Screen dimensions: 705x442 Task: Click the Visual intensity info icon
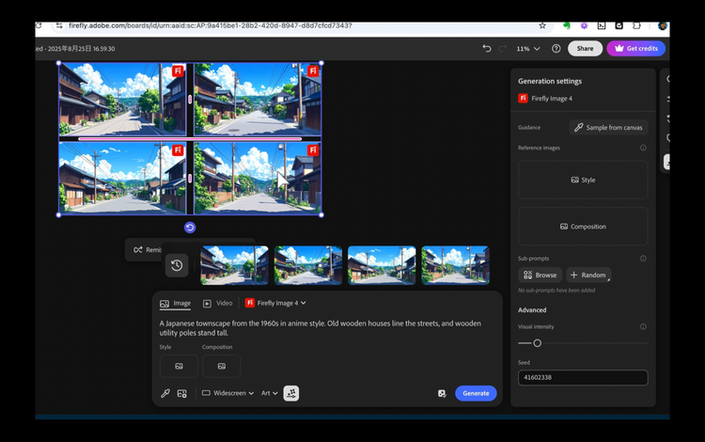[x=643, y=326]
